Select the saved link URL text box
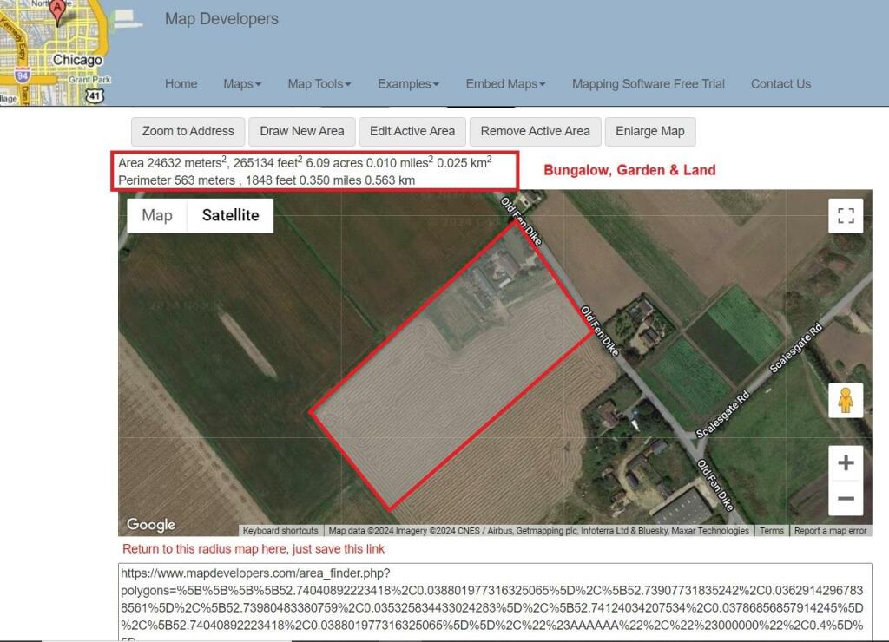Screen dimensions: 889x642 coord(495,602)
